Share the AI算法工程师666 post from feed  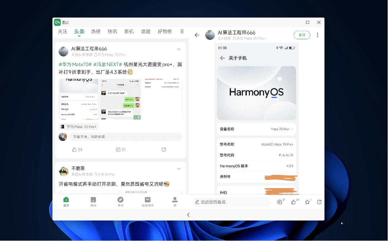[x=163, y=150]
